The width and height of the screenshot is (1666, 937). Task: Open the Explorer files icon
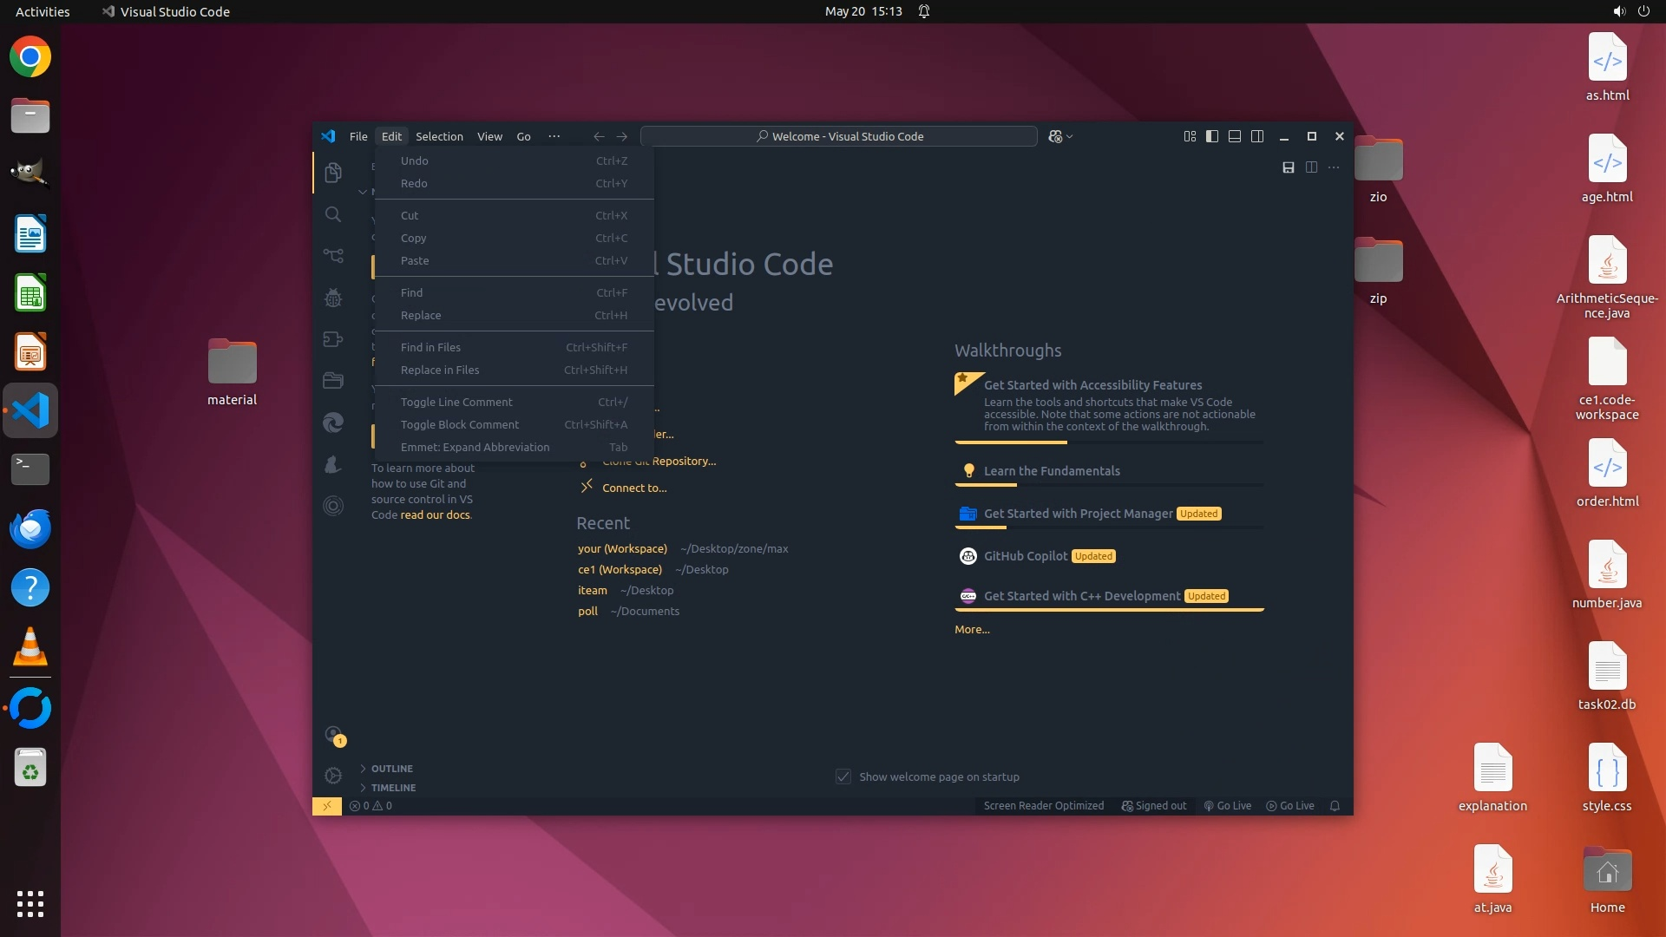click(x=333, y=173)
